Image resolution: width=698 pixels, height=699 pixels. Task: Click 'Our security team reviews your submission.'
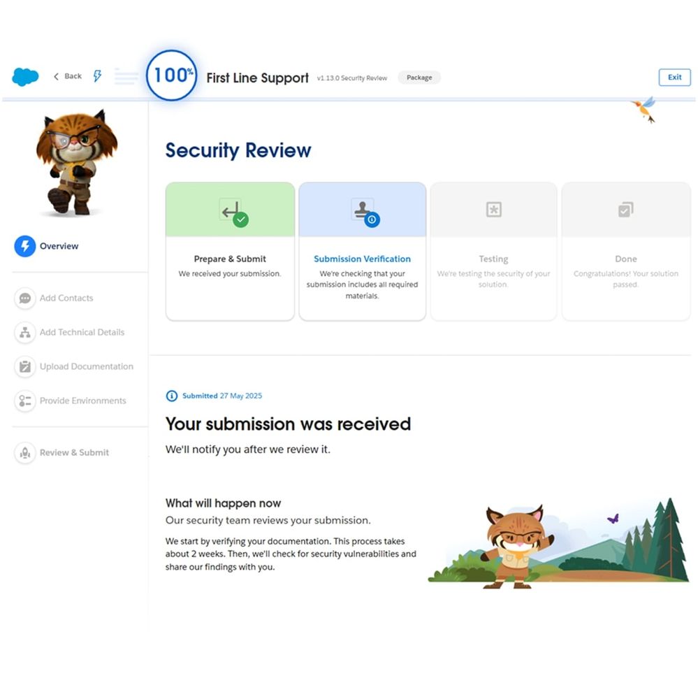click(268, 520)
